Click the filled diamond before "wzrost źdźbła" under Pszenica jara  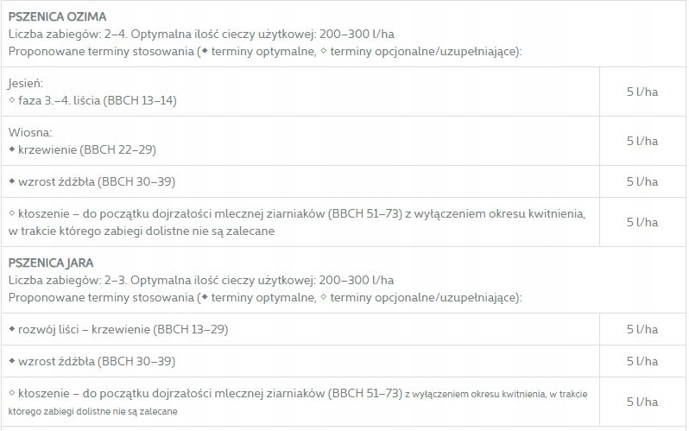[12, 361]
